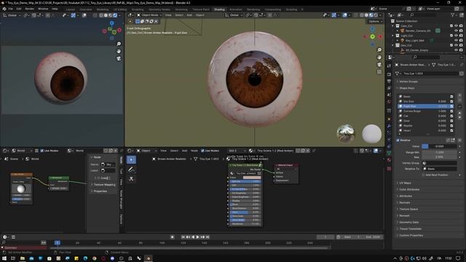This screenshot has height=262, width=466.
Task: Open the Render menu
Action: [29, 9]
